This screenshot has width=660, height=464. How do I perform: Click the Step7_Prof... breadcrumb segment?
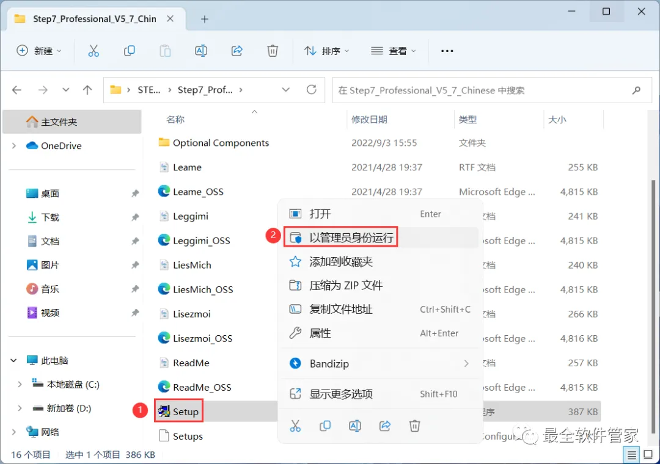click(x=205, y=90)
